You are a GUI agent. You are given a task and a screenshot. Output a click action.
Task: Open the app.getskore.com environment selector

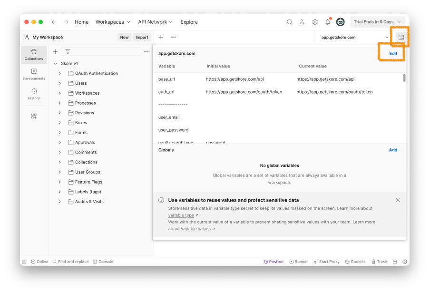tap(354, 37)
